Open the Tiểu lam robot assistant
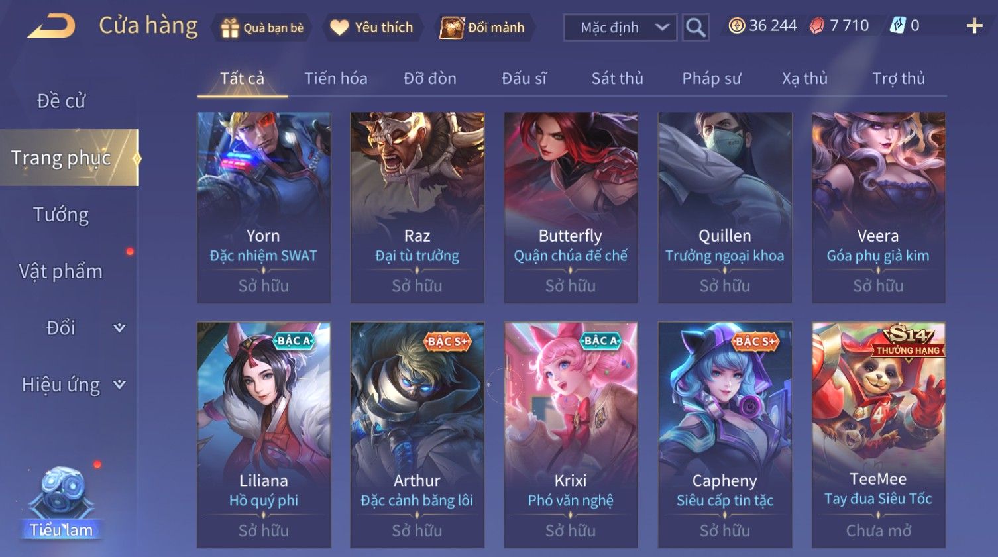The image size is (998, 557). (x=62, y=503)
